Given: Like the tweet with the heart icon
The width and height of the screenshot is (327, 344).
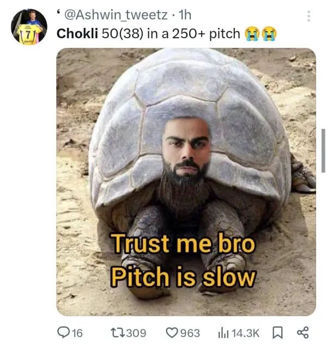Looking at the screenshot, I should 173,333.
